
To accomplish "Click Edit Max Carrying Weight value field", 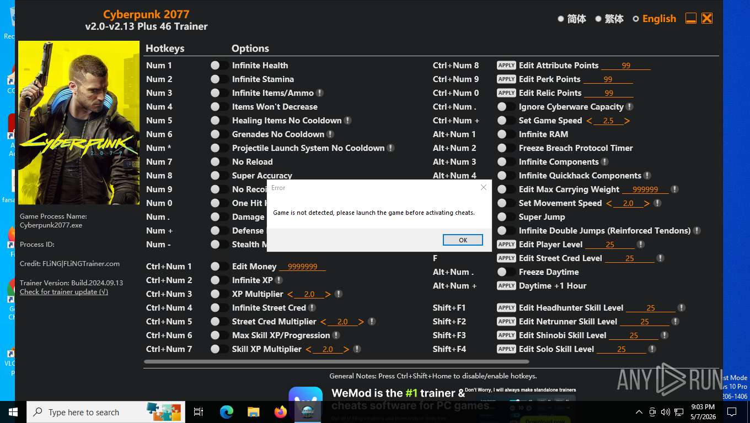I will (645, 189).
